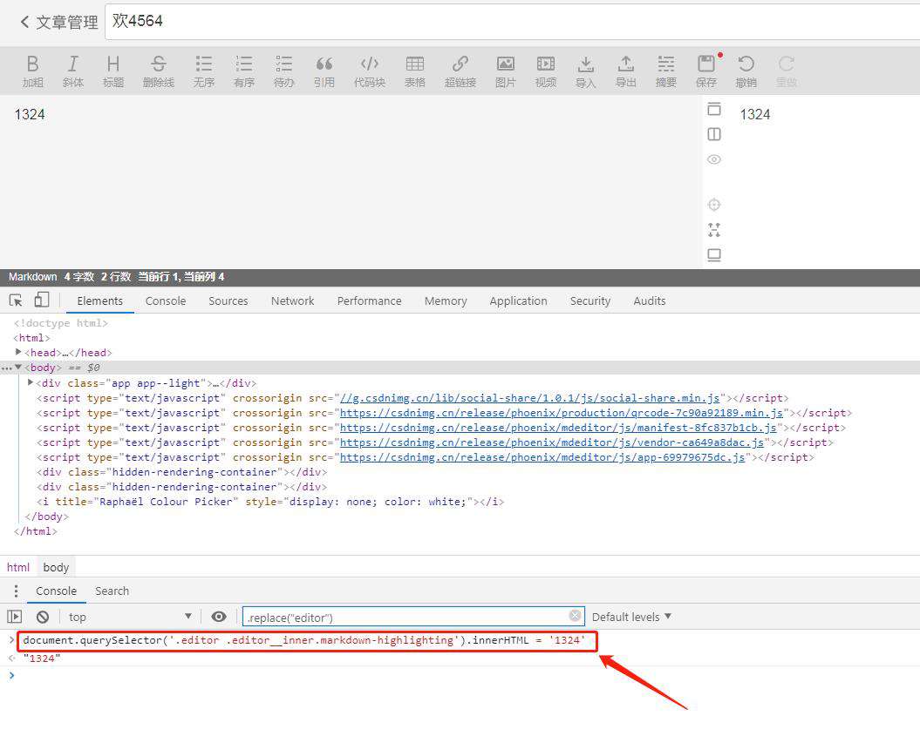Open the Memory tab

[446, 300]
